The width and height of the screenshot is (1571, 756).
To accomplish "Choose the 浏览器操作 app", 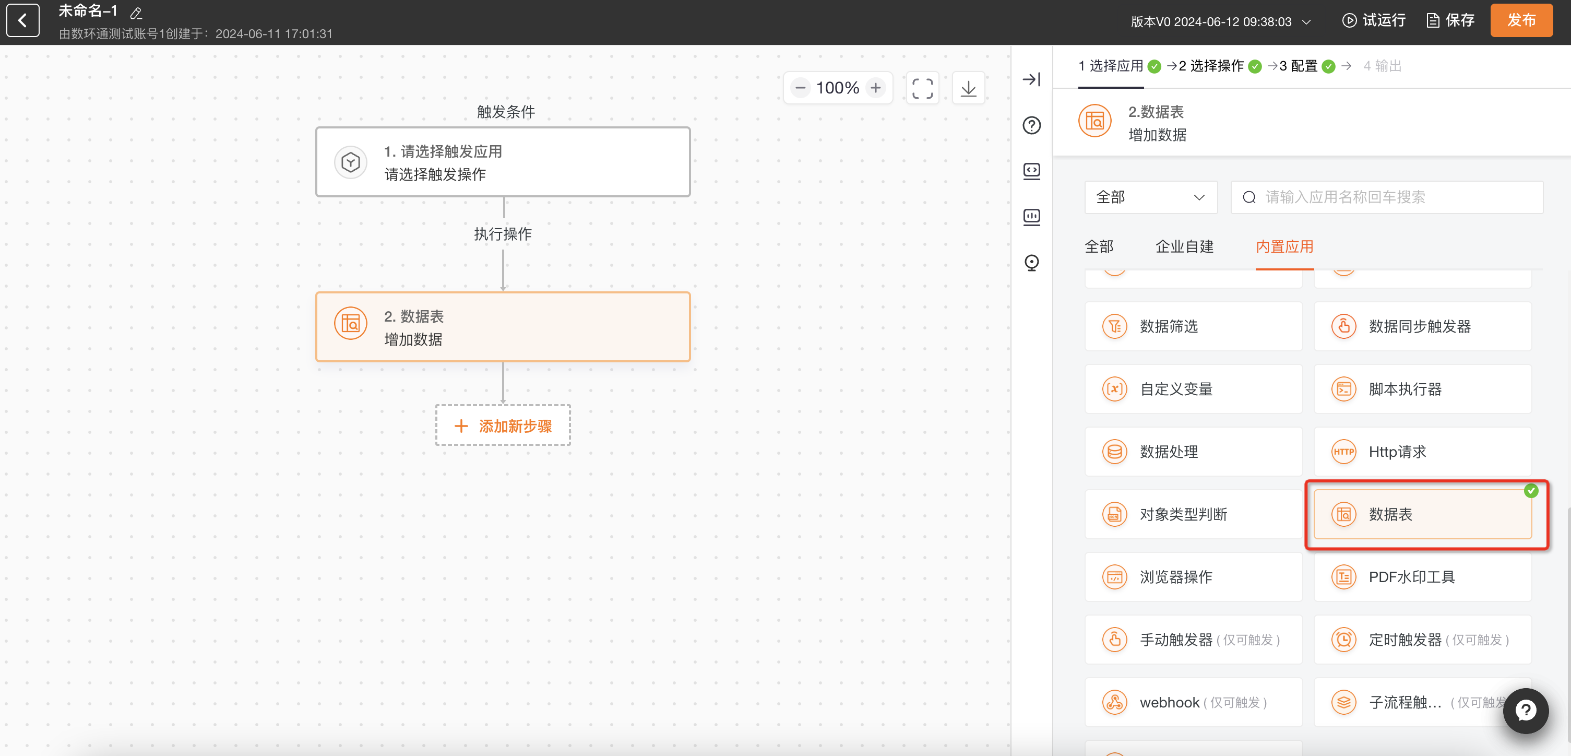I will pos(1194,577).
